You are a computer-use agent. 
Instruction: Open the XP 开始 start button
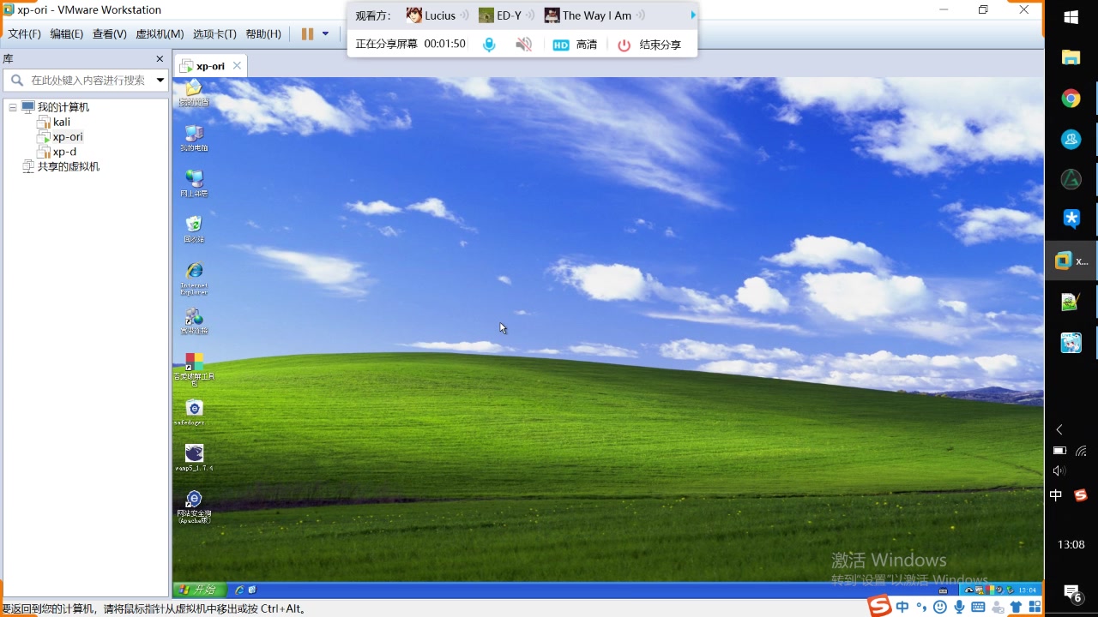click(199, 590)
